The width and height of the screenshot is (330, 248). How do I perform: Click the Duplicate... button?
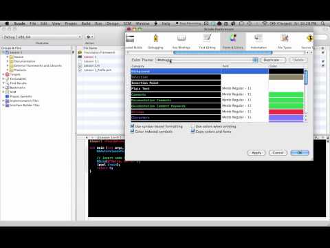click(273, 60)
